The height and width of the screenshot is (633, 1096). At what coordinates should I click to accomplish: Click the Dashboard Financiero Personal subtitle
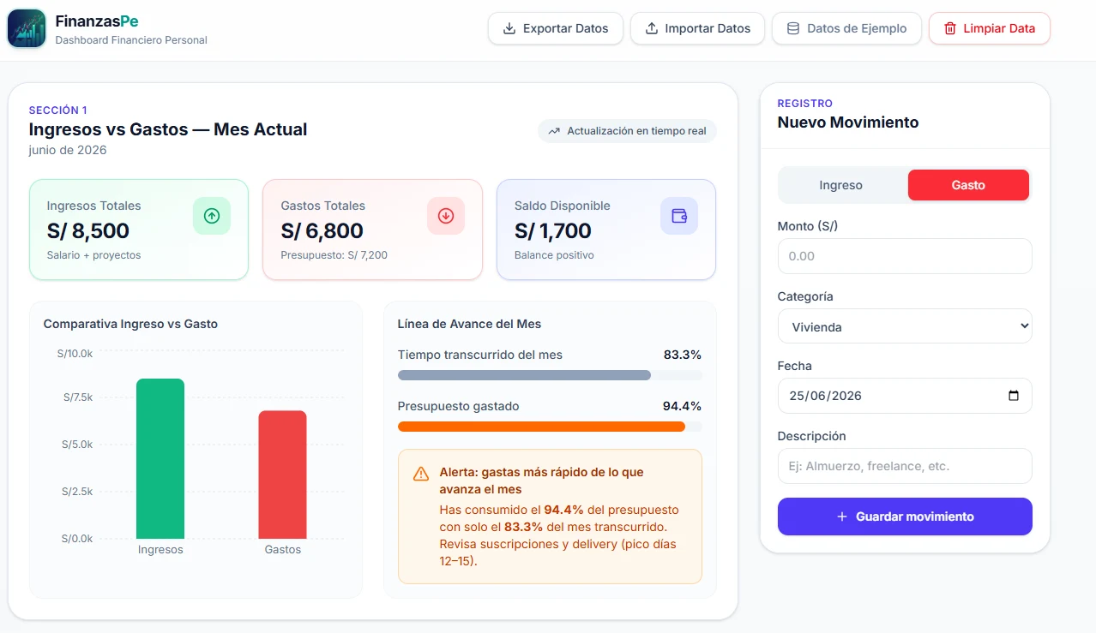(x=131, y=40)
